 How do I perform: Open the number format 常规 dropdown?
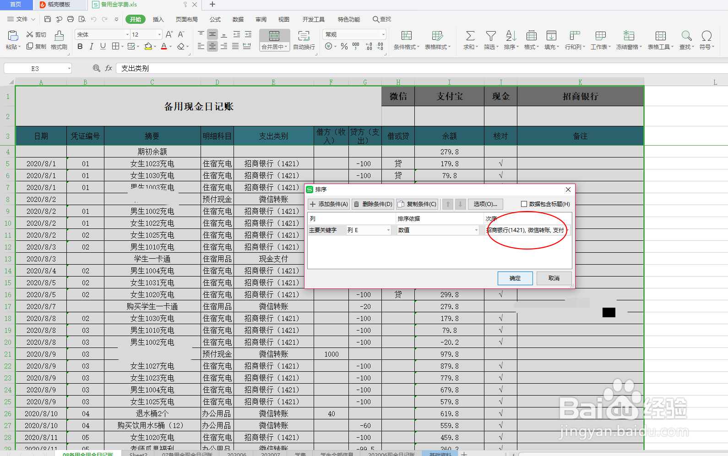click(383, 35)
